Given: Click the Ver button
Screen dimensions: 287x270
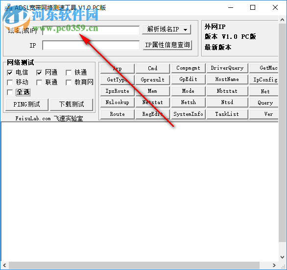Looking at the screenshot, I should [264, 114].
